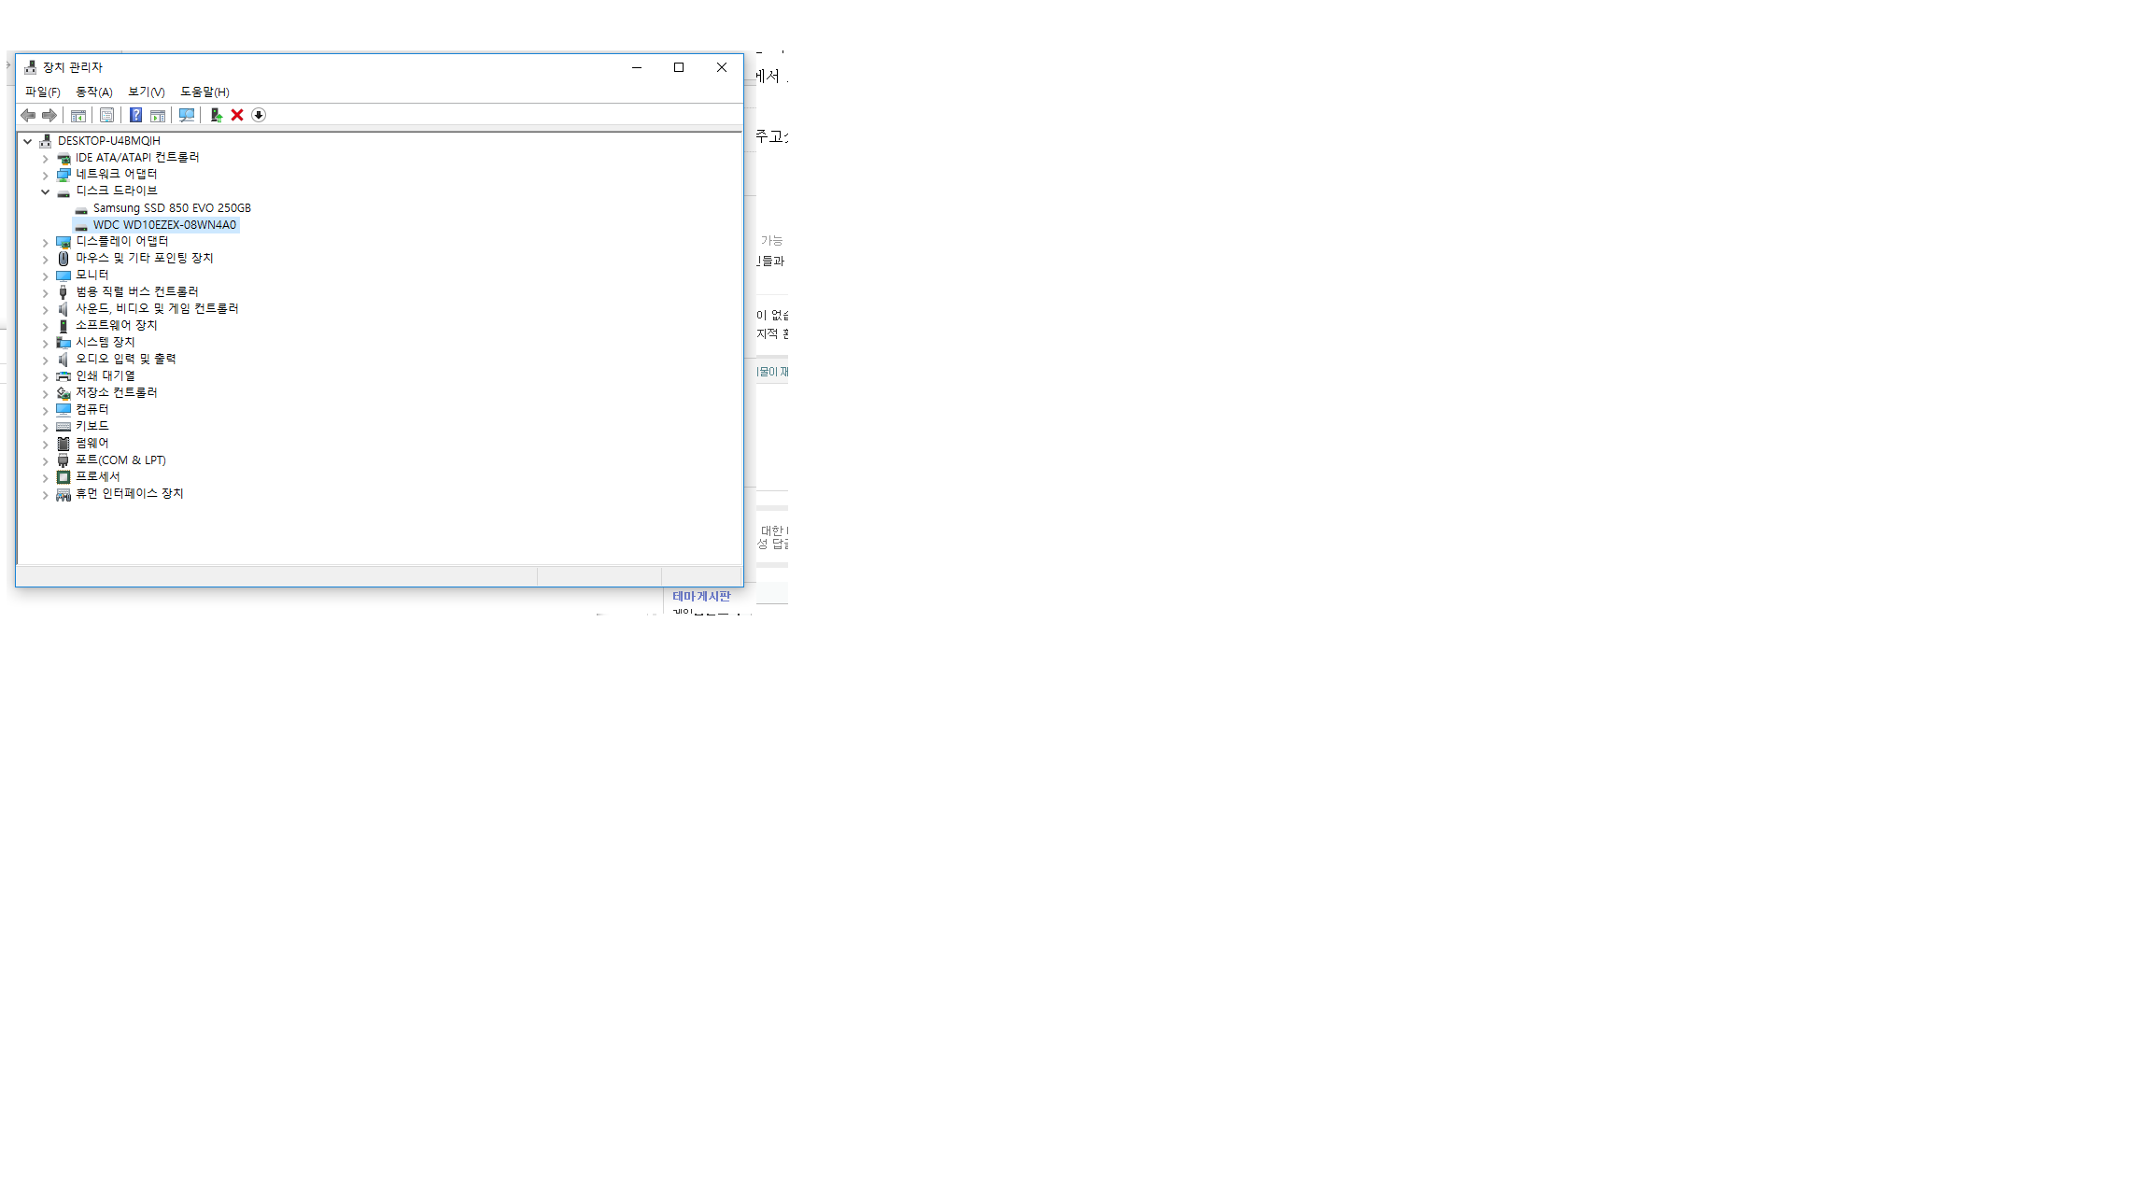Click the show/hide action pane icon
The width and height of the screenshot is (2129, 1188).
pos(158,115)
